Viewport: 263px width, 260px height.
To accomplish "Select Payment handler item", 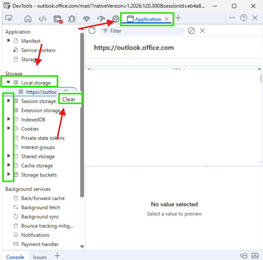I will (40, 245).
